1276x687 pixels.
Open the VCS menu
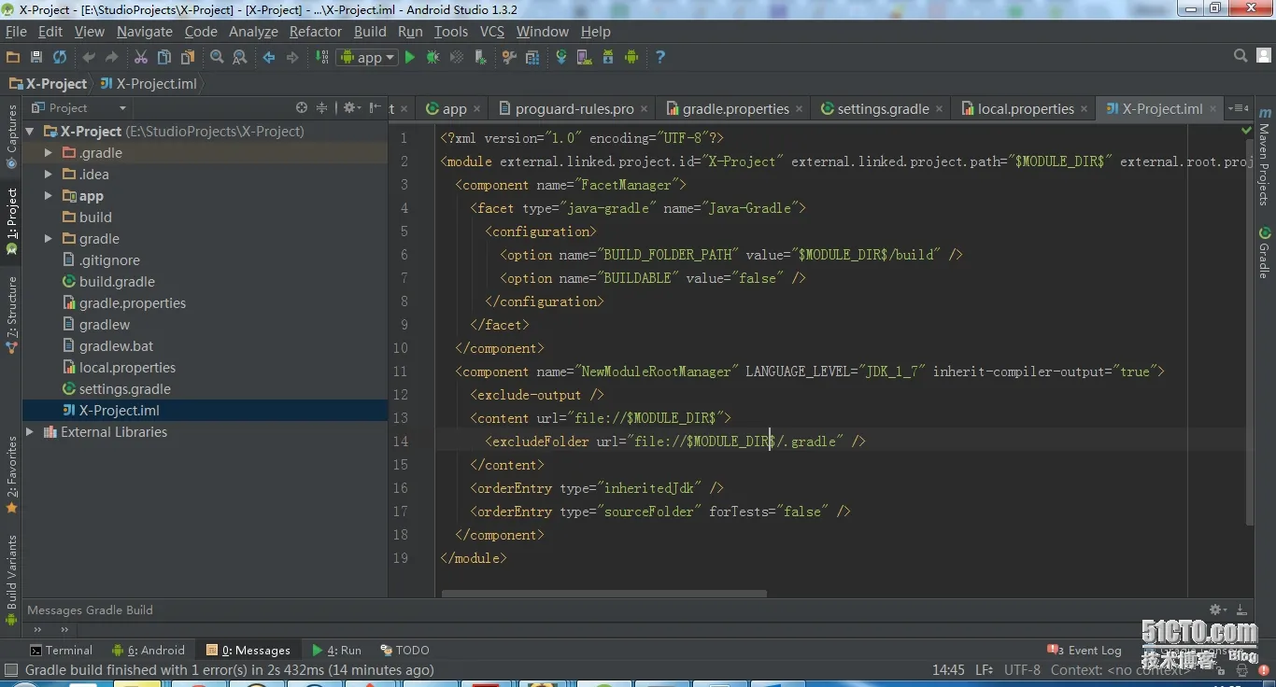coord(492,32)
